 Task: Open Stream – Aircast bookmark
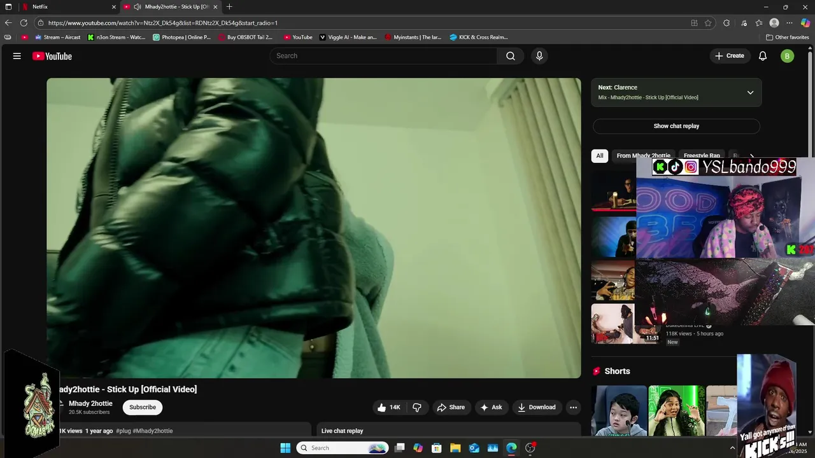point(57,37)
